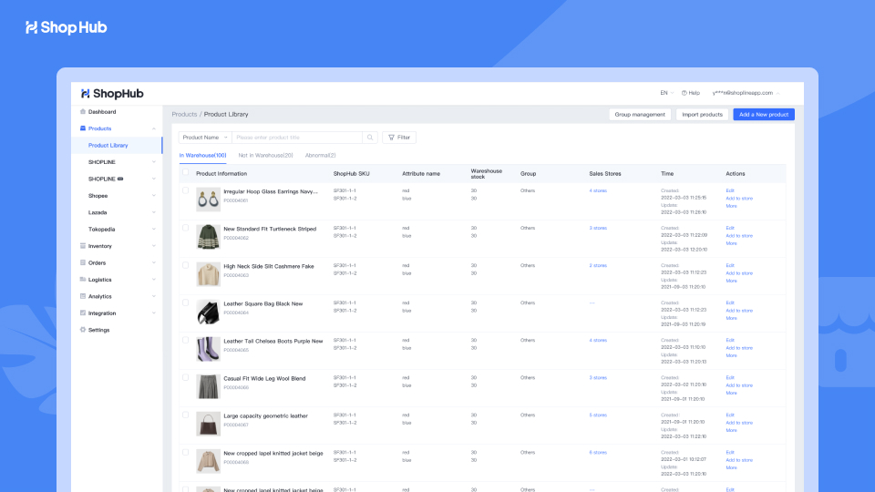Switch to Not in Warehouse tab

pos(265,156)
